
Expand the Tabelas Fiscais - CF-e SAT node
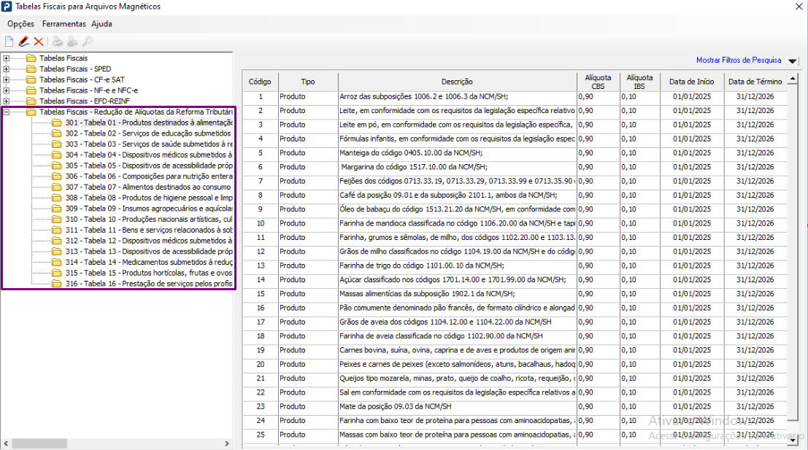7,79
